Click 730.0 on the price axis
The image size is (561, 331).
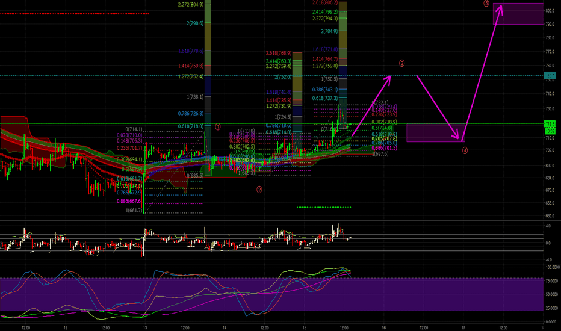pyautogui.click(x=550, y=108)
